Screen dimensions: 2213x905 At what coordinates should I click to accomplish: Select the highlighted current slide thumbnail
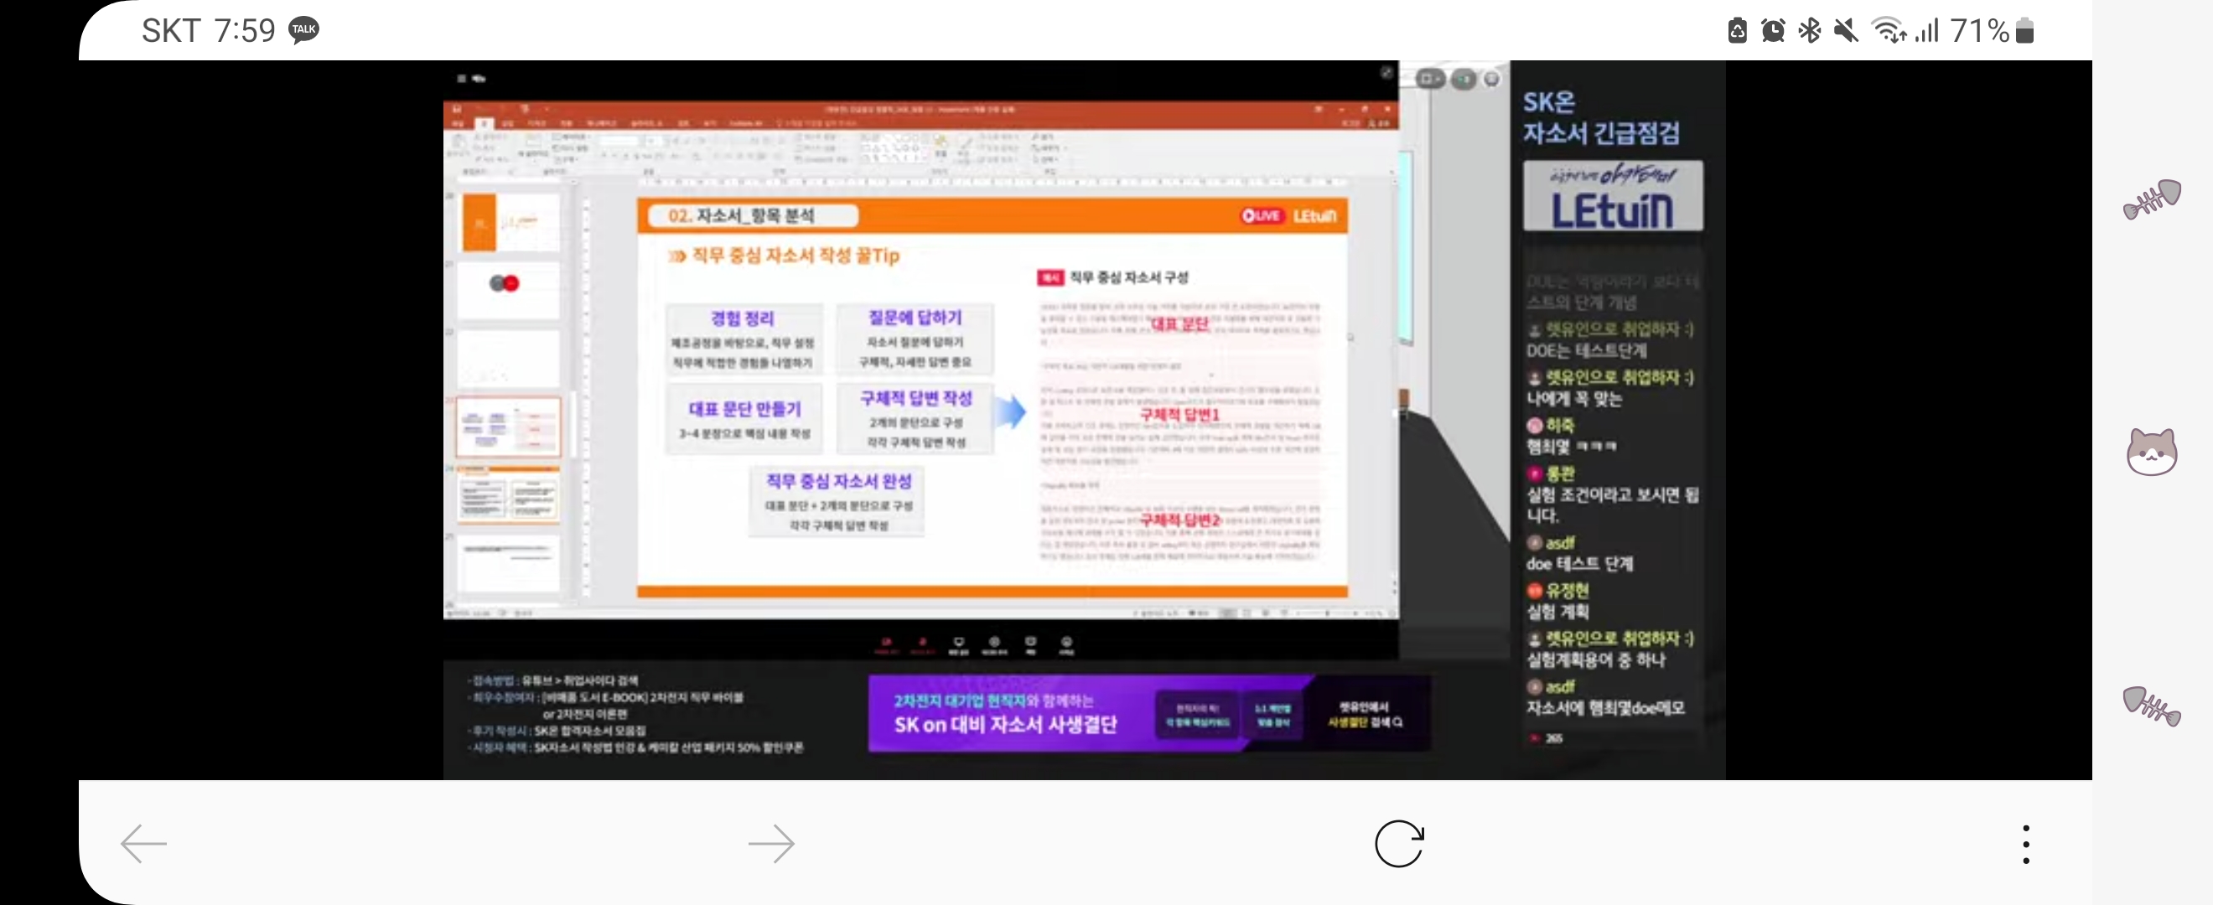[509, 427]
